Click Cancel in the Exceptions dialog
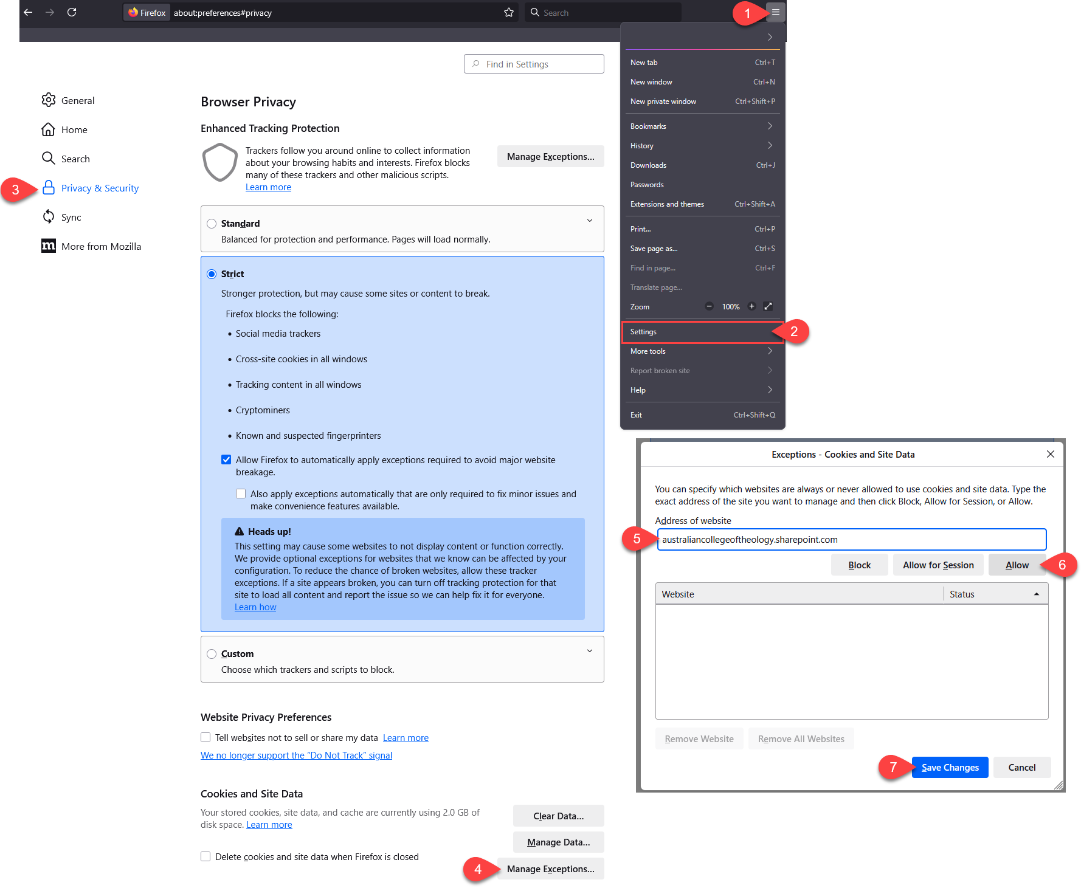This screenshot has height=888, width=1081. 1022,767
